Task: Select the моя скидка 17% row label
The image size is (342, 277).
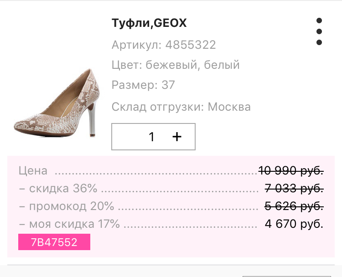Action: coord(69,224)
